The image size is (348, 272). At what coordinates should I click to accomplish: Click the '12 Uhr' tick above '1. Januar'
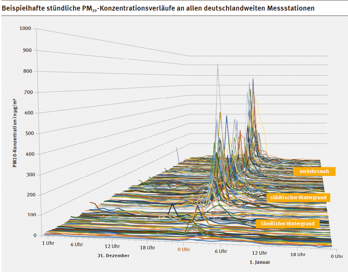coord(259,253)
